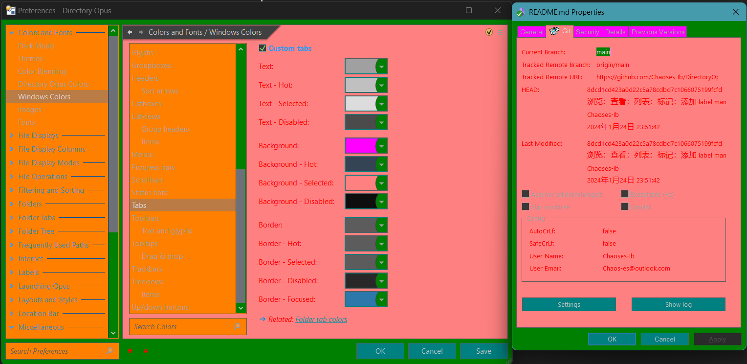Viewport: 747px width, 364px height.
Task: Open the Text - Hot color dropdown arrow
Action: (381, 85)
